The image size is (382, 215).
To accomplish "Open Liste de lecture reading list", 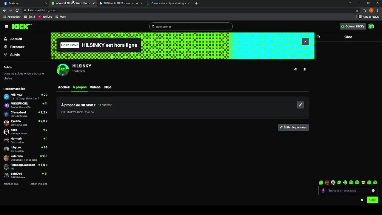I will click(369, 17).
